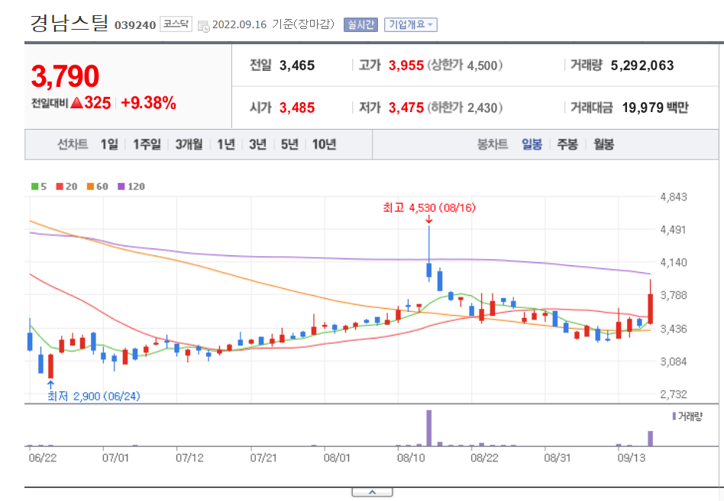Click the orange 60-day moving average swatch
Screen dimensions: 724x501
coord(90,186)
